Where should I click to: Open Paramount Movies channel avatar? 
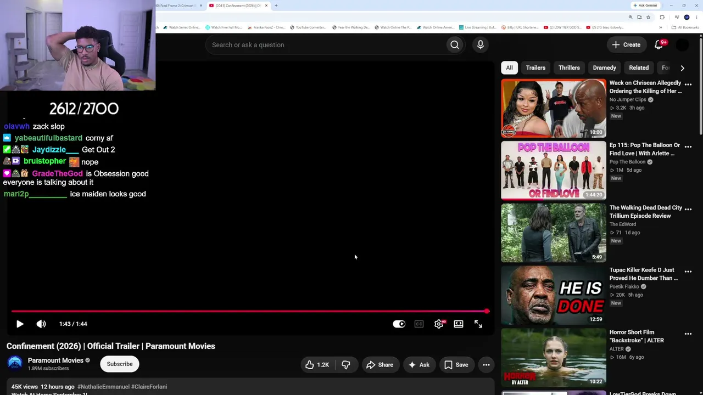pyautogui.click(x=15, y=364)
